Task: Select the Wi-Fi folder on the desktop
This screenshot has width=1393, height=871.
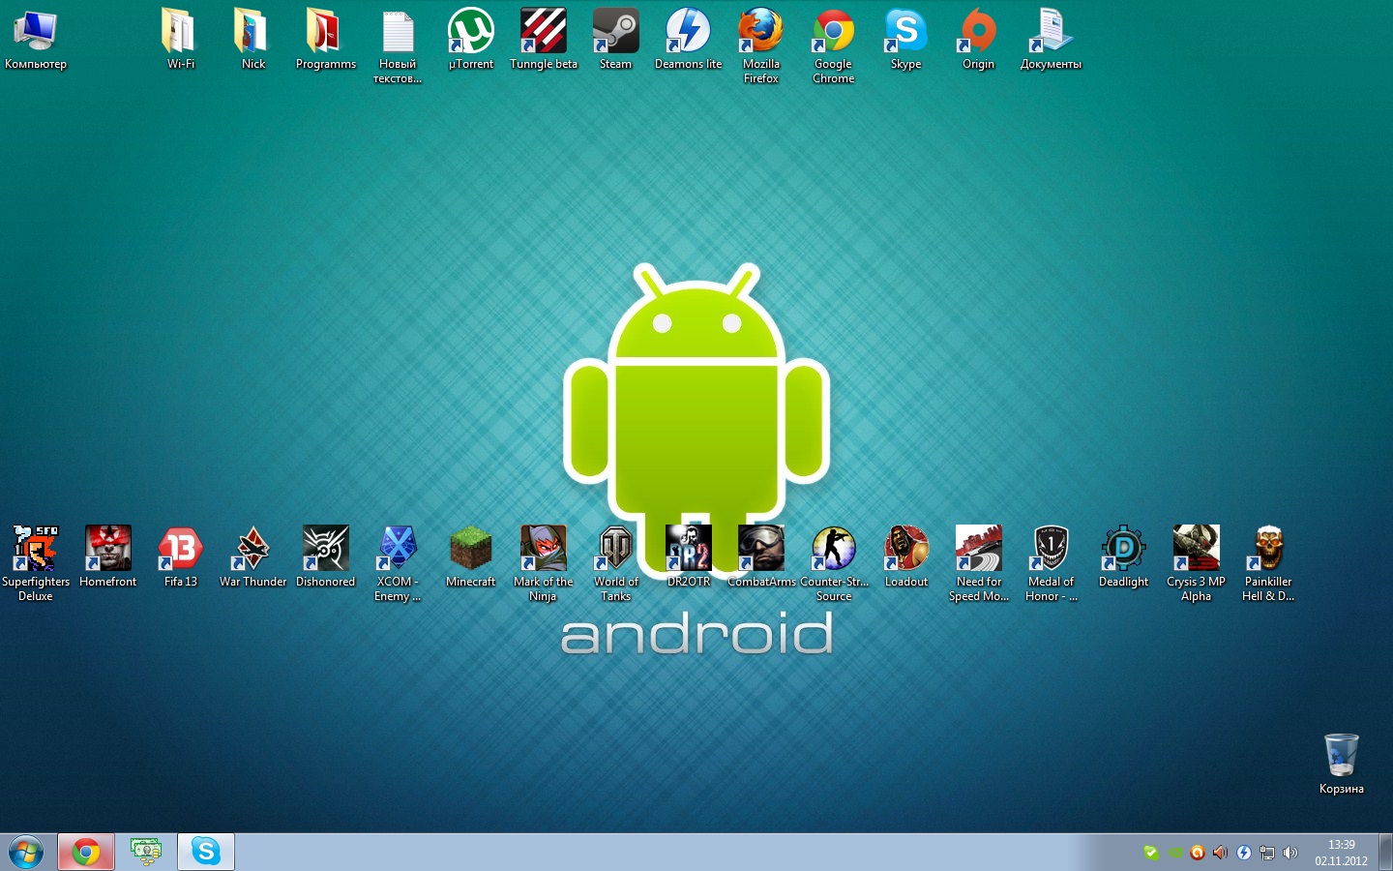Action: click(x=181, y=40)
